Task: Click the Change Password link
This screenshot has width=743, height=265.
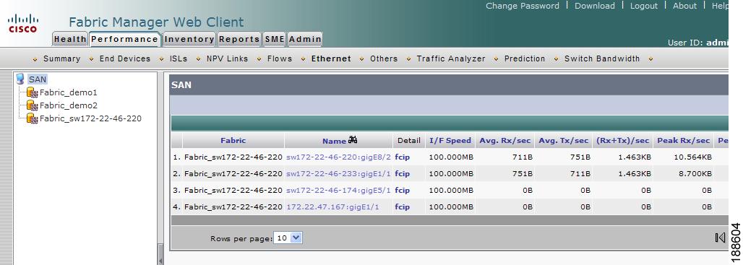Action: (523, 6)
